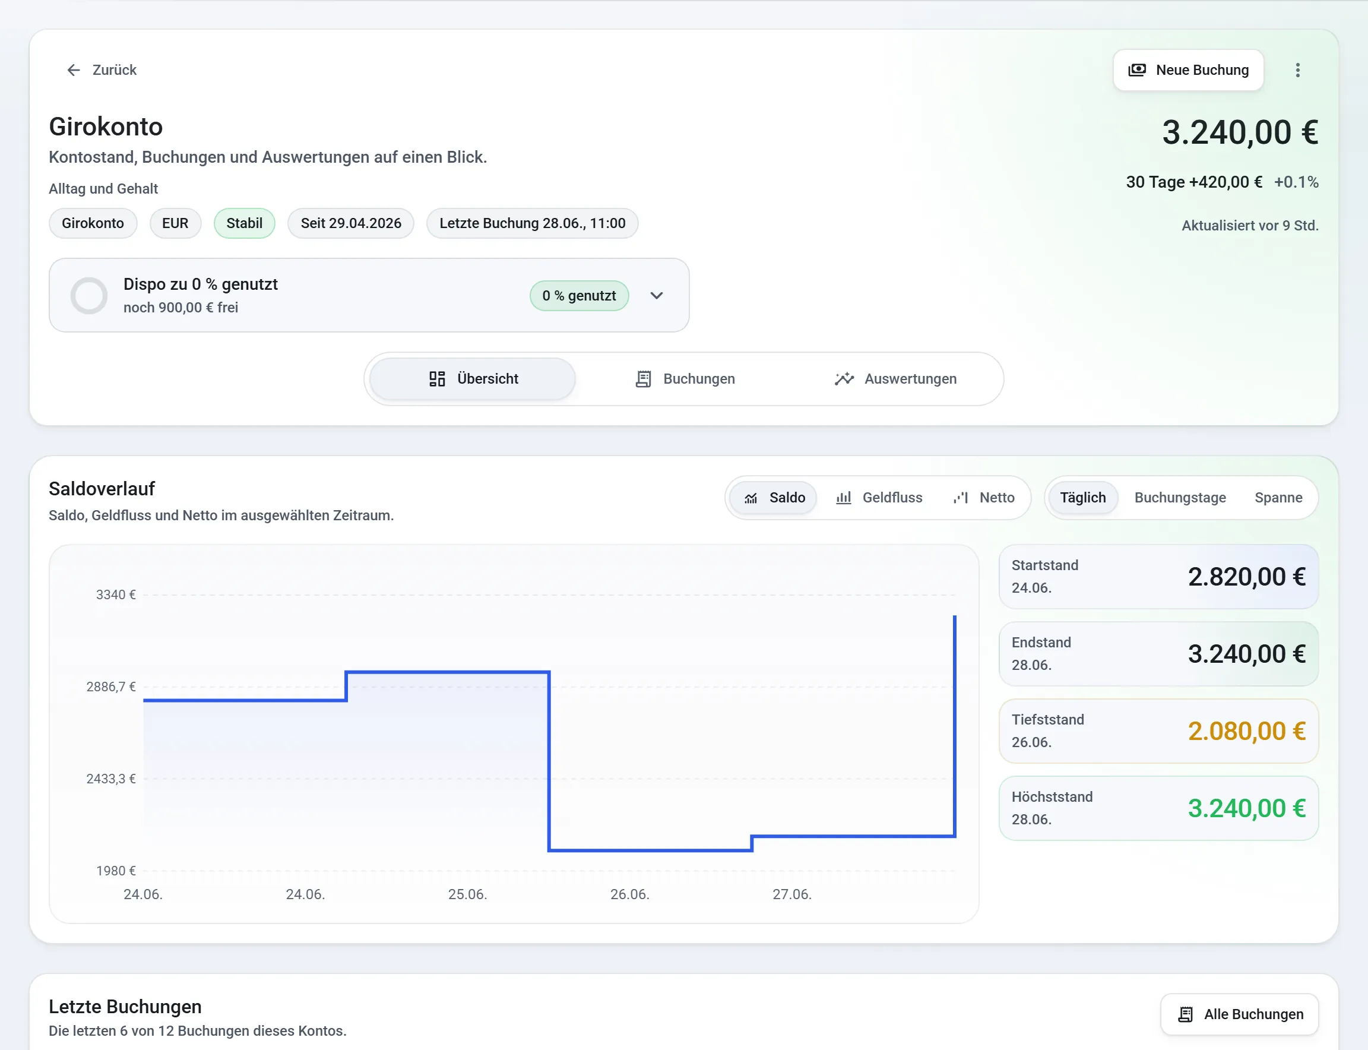Click the Auswertungen sparkle chart icon
This screenshot has width=1368, height=1050.
coord(844,379)
